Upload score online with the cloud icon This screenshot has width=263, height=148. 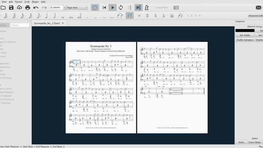click(x=19, y=7)
